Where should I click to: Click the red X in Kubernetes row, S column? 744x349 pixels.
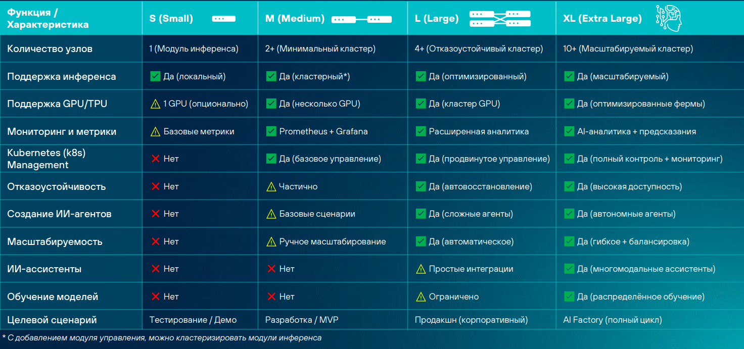[156, 159]
